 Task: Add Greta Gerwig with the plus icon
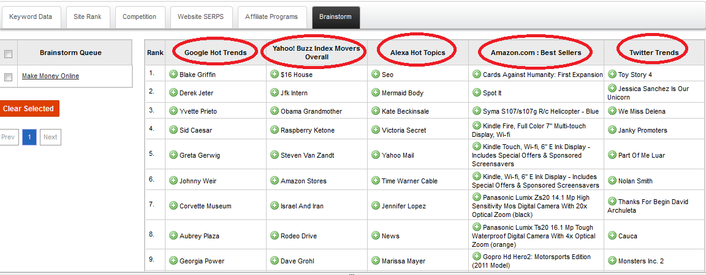pyautogui.click(x=173, y=155)
